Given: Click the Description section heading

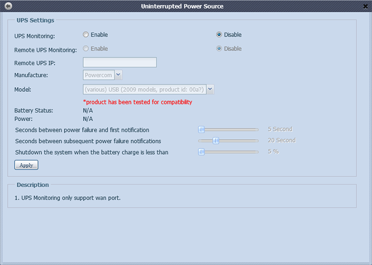Looking at the screenshot, I should point(33,185).
